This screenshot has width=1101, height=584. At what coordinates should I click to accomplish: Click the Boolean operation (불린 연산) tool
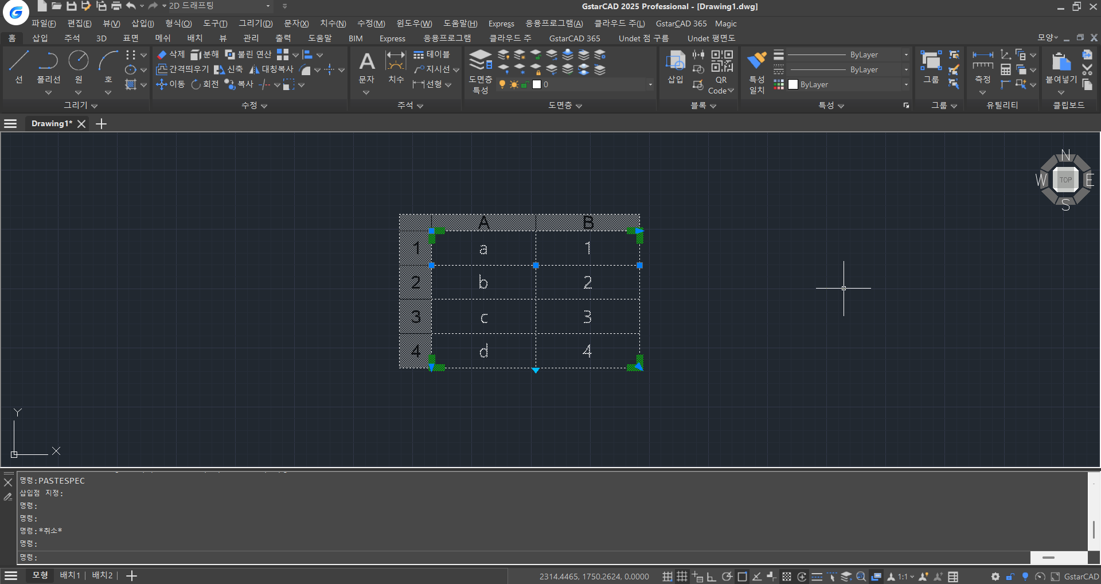[x=248, y=54]
